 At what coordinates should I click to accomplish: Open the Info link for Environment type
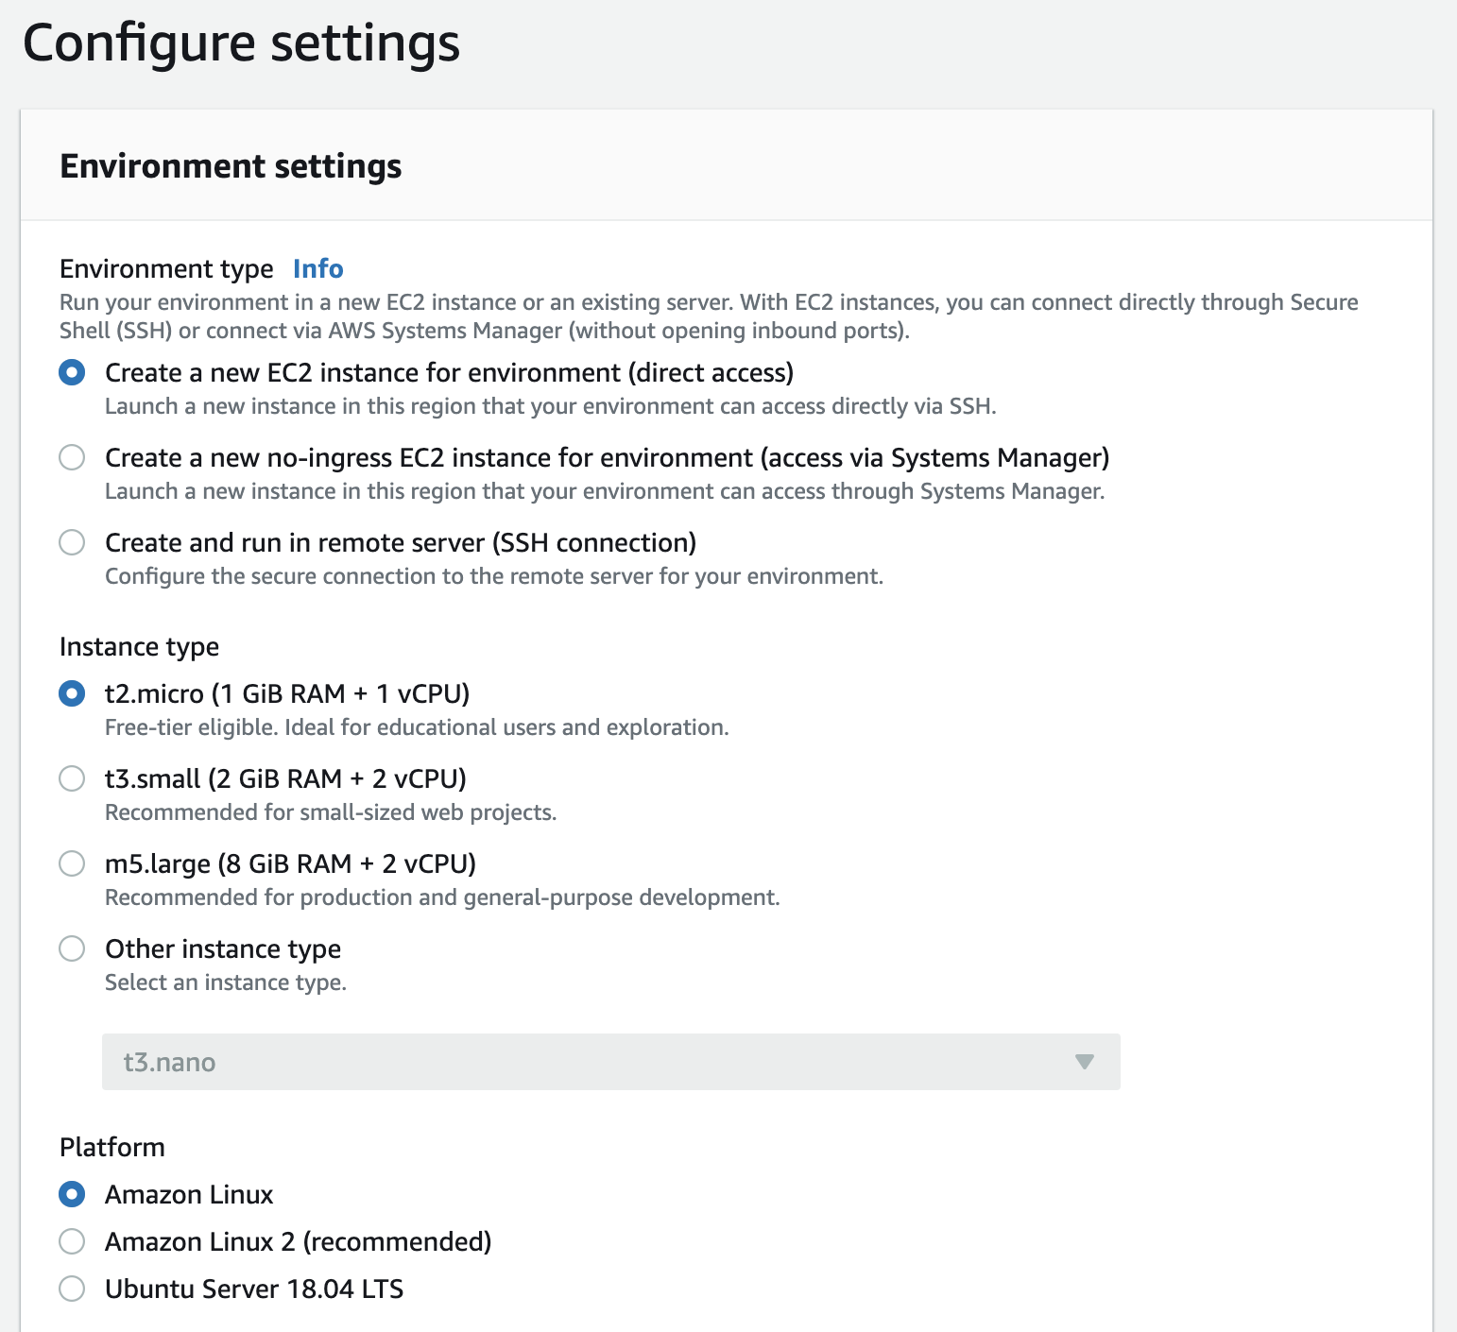[x=318, y=268]
